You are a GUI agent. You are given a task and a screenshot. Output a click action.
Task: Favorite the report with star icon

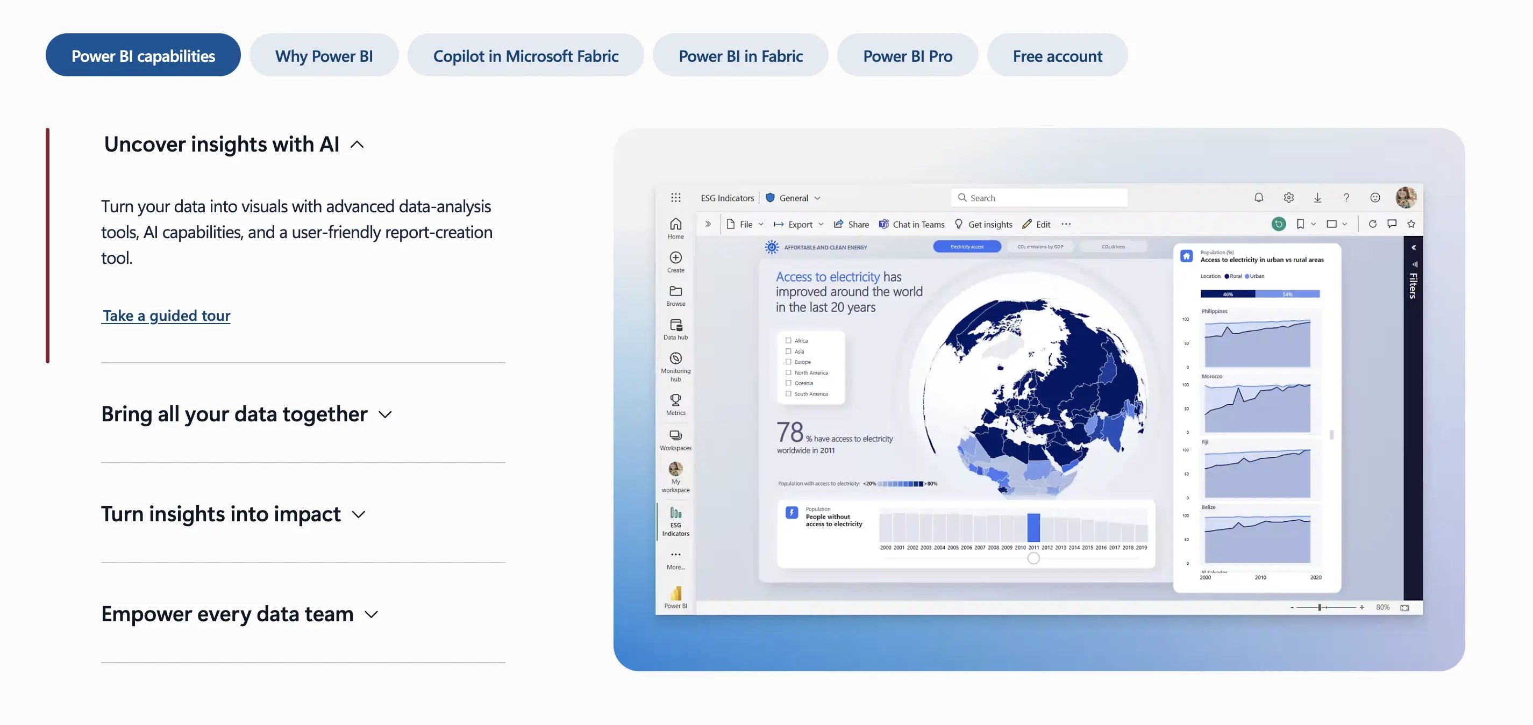(x=1411, y=224)
